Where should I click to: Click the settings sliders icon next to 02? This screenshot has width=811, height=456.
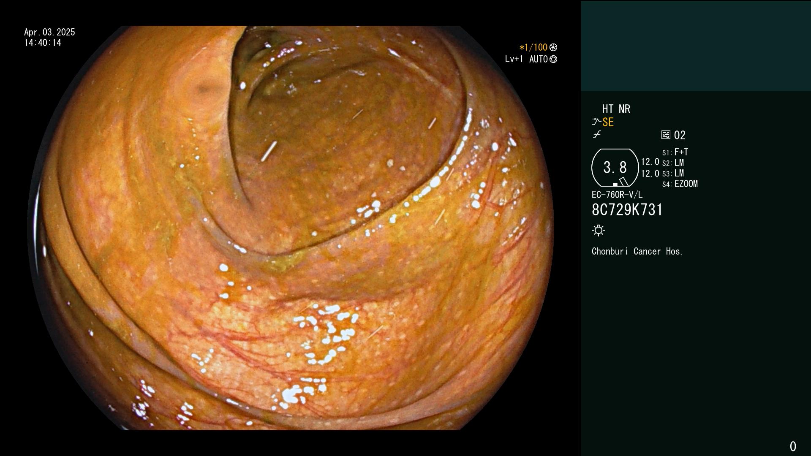tap(666, 135)
